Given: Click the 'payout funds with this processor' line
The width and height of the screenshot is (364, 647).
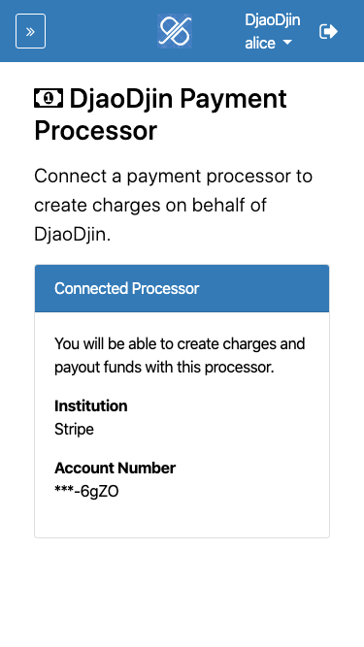Looking at the screenshot, I should coord(164,367).
